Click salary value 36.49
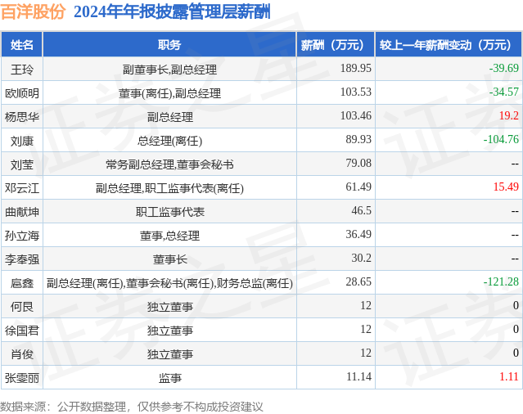Viewport: 523px width, 414px height. [x=358, y=234]
